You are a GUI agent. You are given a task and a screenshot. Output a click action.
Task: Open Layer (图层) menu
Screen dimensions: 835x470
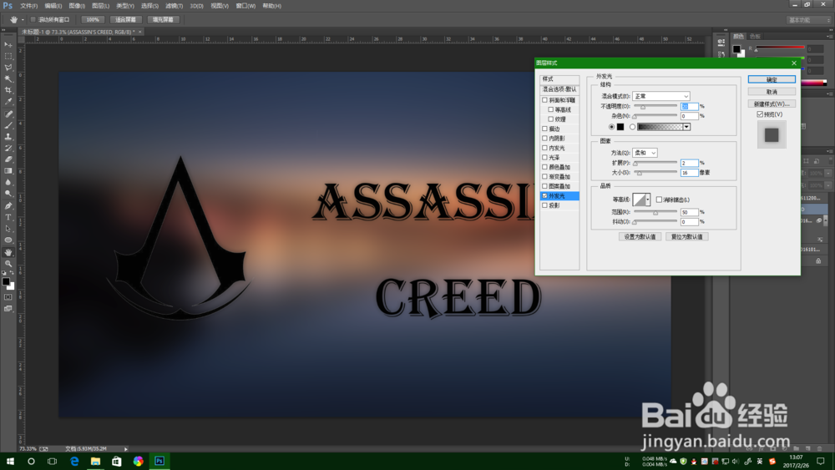101,6
